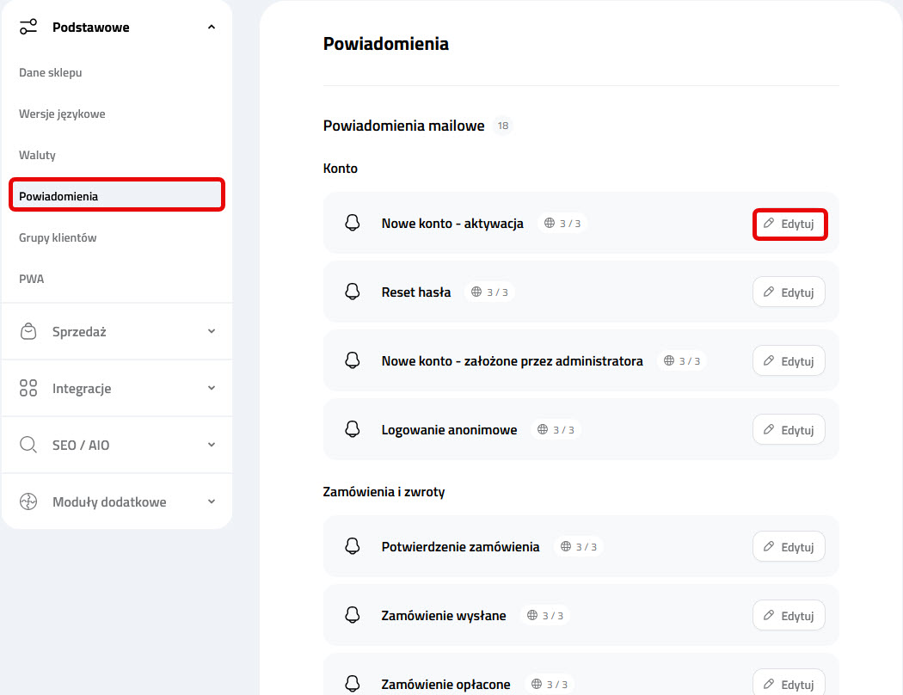
Task: Click the grid icon next to Integracje
Action: click(28, 387)
